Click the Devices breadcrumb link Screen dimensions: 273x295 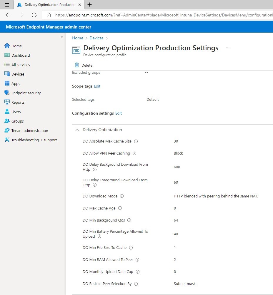pos(96,38)
